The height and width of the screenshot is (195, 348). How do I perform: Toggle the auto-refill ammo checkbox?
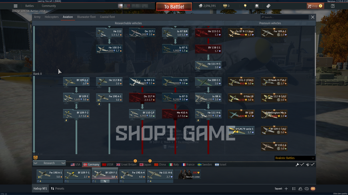pyautogui.click(x=310, y=164)
